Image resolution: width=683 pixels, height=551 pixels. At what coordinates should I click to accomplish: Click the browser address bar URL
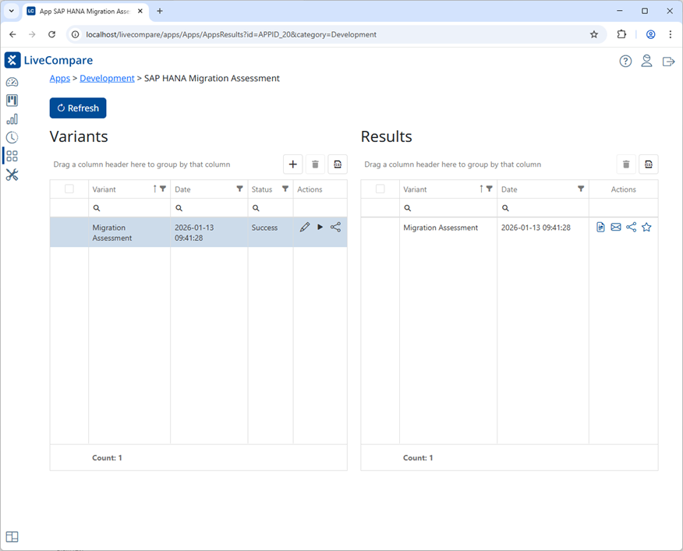[232, 34]
